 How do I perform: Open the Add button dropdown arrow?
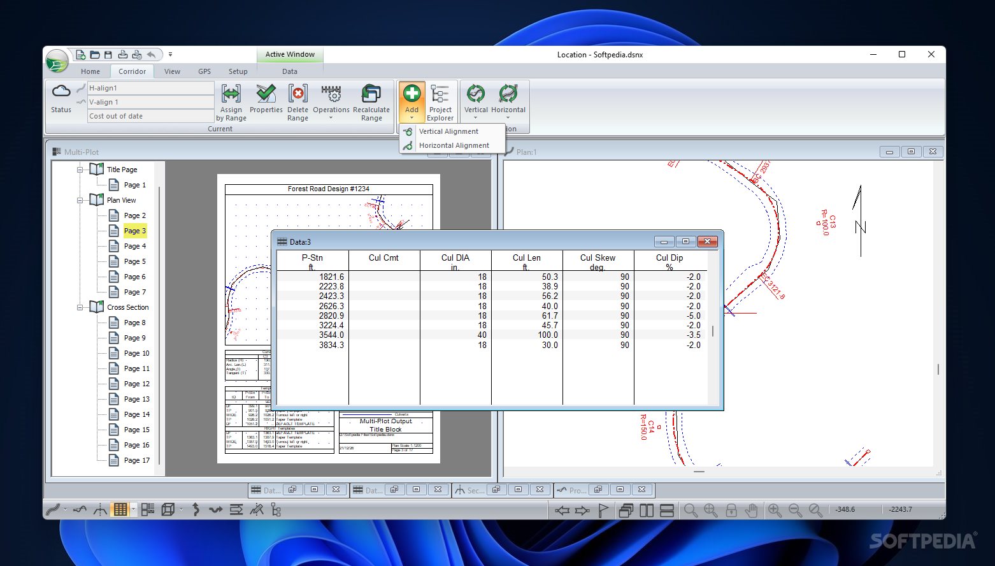[x=412, y=118]
